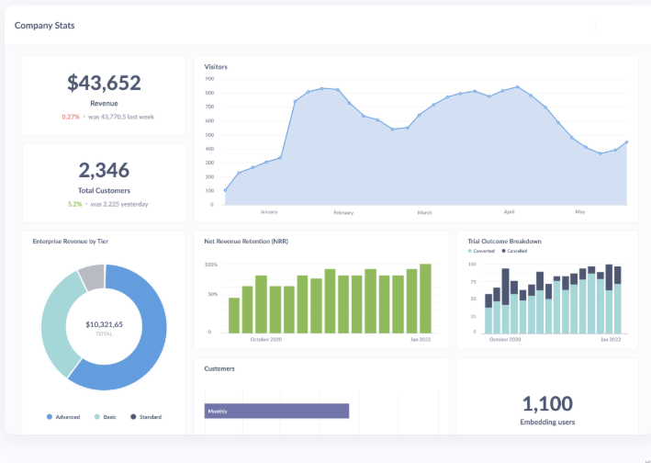Screen dimensions: 651x463
Task: Open the 1,100 Embedding users figure
Action: 547,403
